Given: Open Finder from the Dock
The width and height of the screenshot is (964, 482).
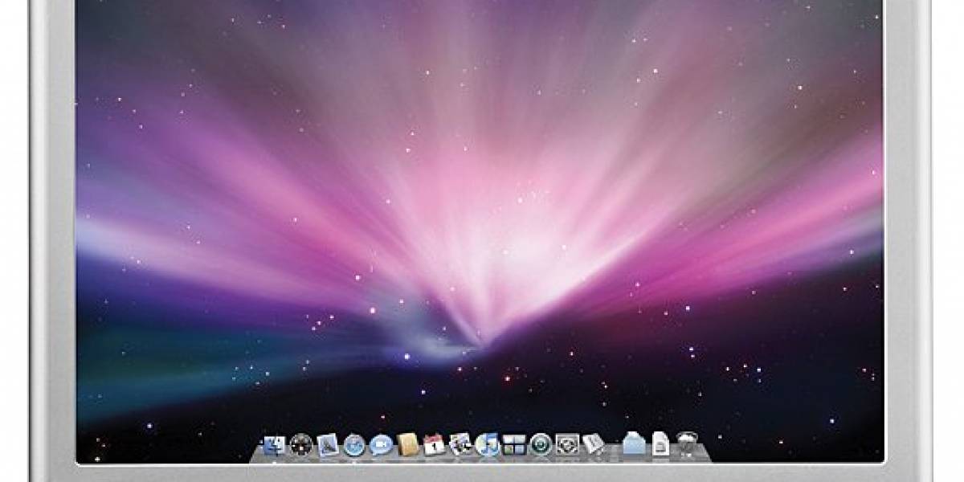Looking at the screenshot, I should tap(275, 443).
